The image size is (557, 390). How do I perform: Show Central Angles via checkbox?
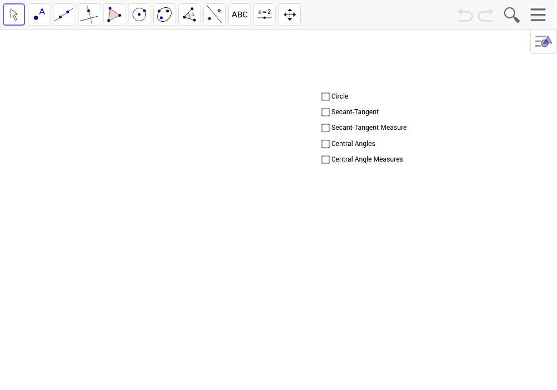pyautogui.click(x=325, y=144)
